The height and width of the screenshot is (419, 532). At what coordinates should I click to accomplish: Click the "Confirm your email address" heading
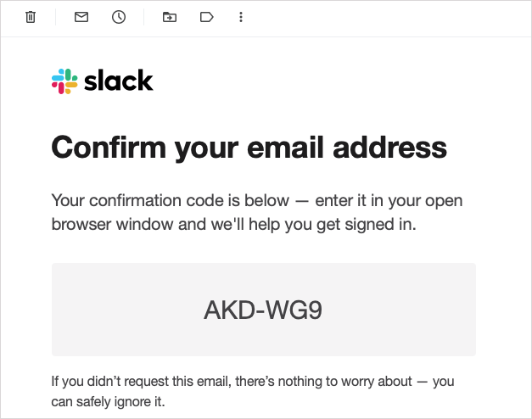click(249, 148)
